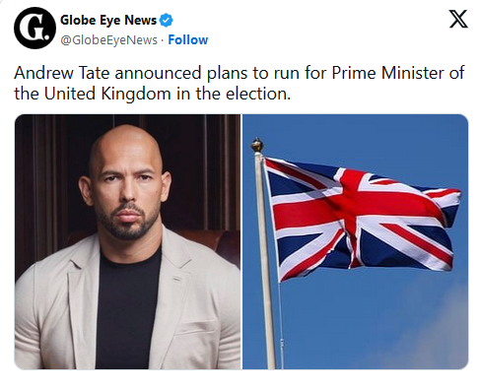Click the word "announced" in the tweet

pos(158,73)
